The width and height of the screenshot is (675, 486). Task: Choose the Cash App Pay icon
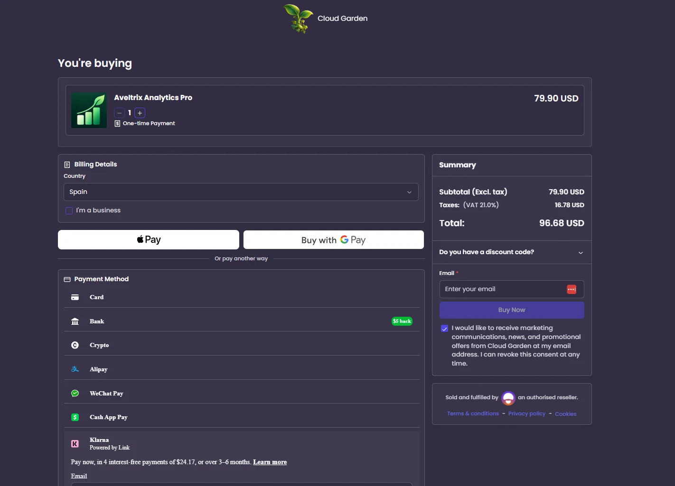pyautogui.click(x=75, y=417)
